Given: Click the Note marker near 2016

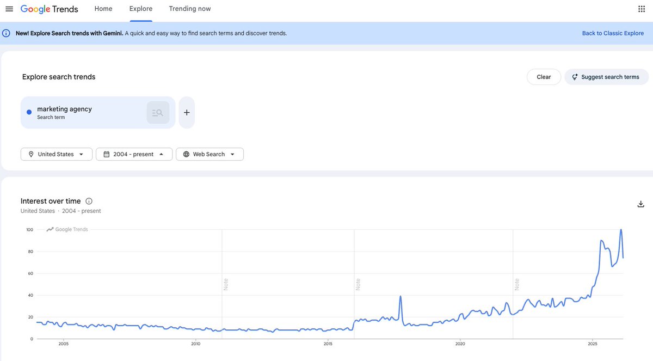Looking at the screenshot, I should pos(358,284).
